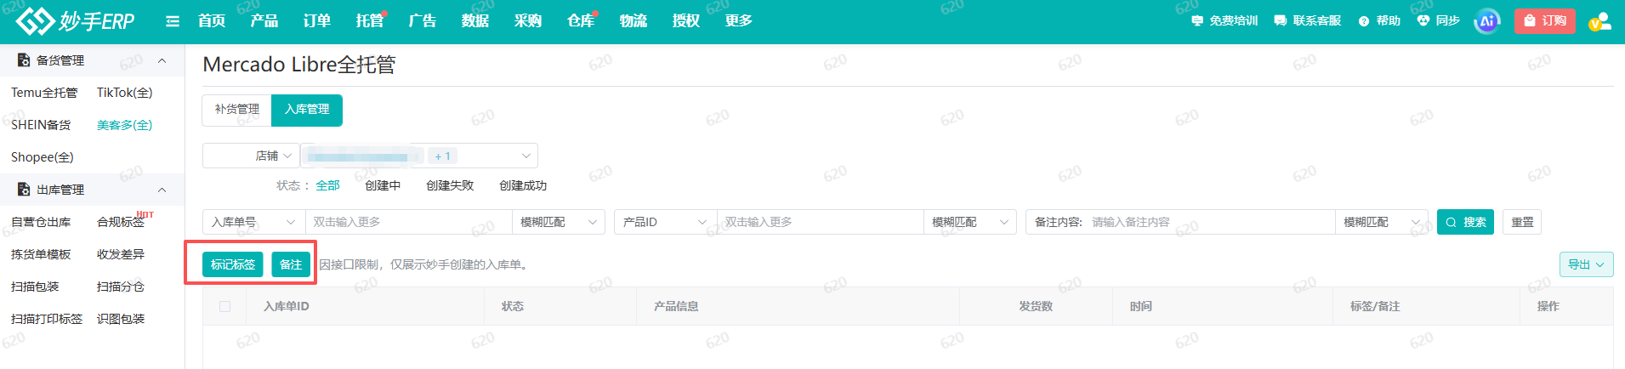
Task: Open 模糊匹配 dropdown for 产品ID
Action: (x=970, y=222)
